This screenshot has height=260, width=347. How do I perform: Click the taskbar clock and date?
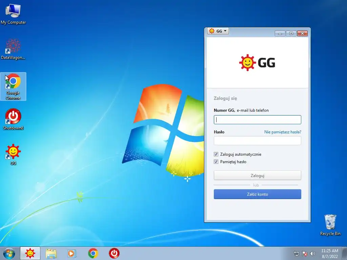click(x=329, y=254)
